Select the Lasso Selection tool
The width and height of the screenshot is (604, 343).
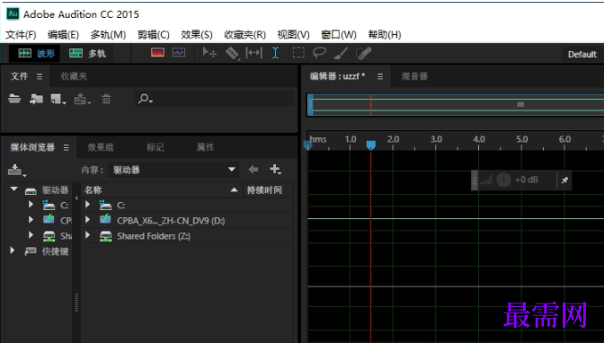click(x=319, y=53)
